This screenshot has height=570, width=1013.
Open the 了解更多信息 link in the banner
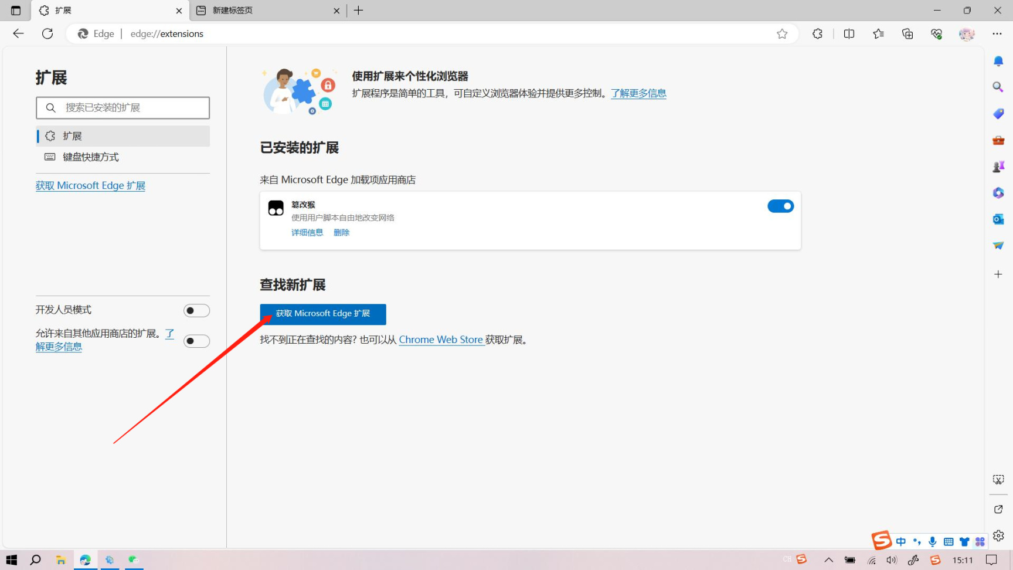[x=638, y=93]
